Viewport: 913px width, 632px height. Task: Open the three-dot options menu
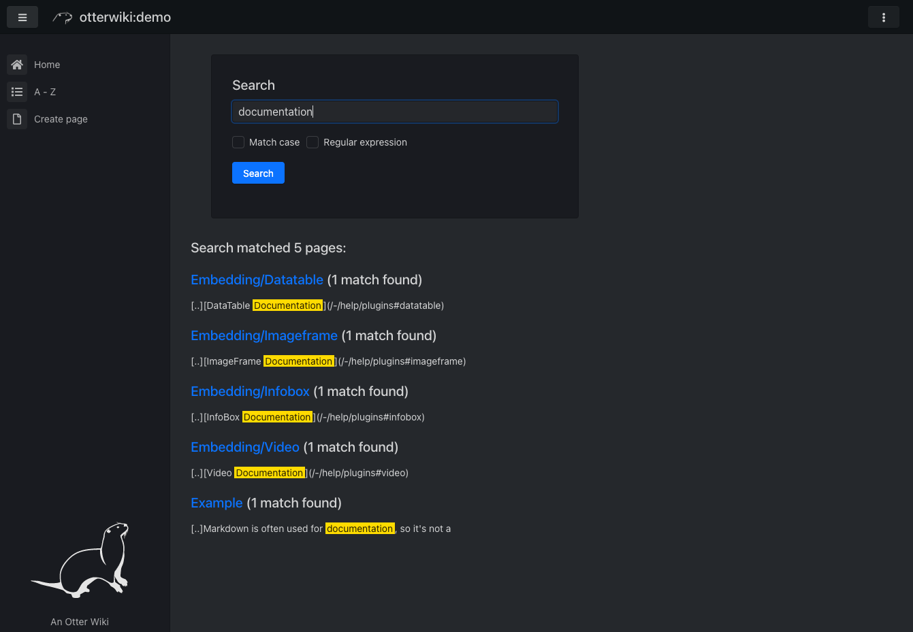point(884,18)
